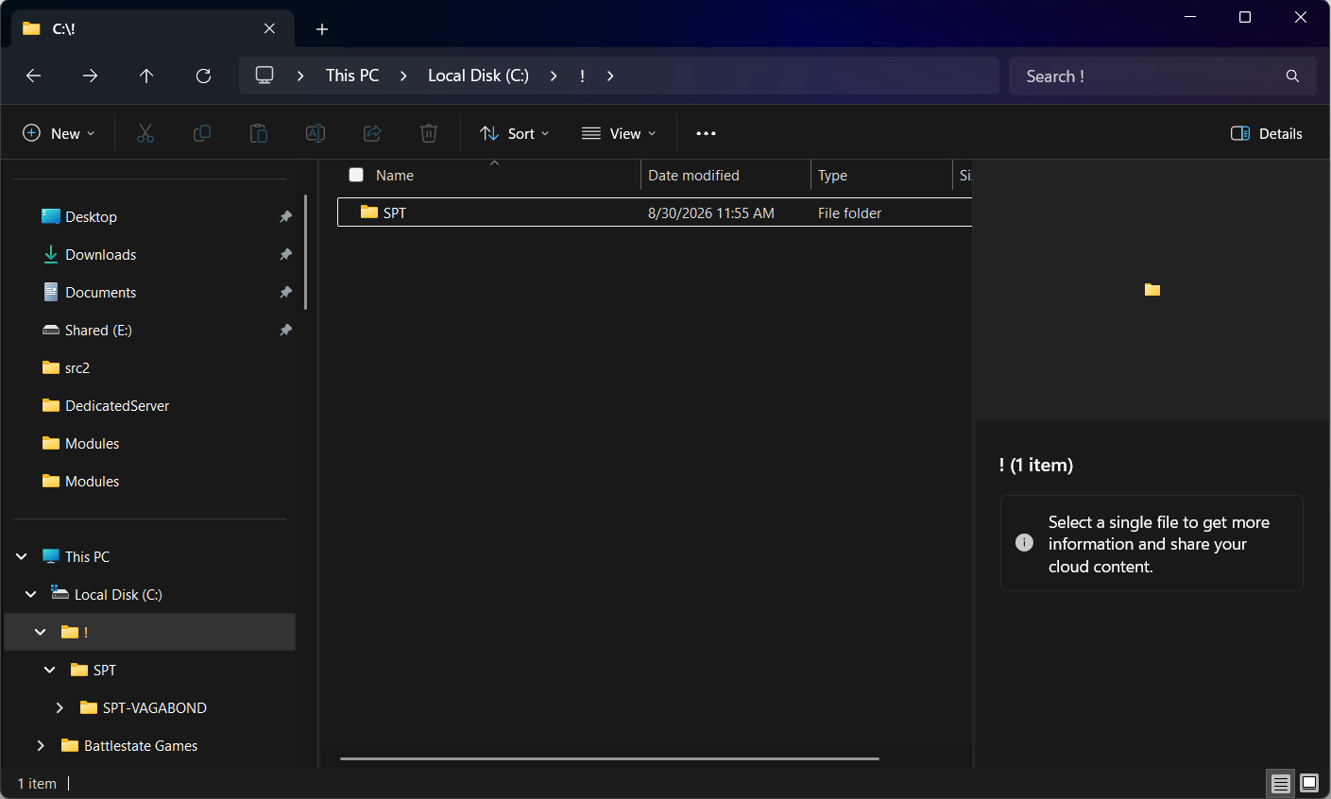The width and height of the screenshot is (1331, 799).
Task: Click the Rename toolbar icon
Action: [316, 133]
